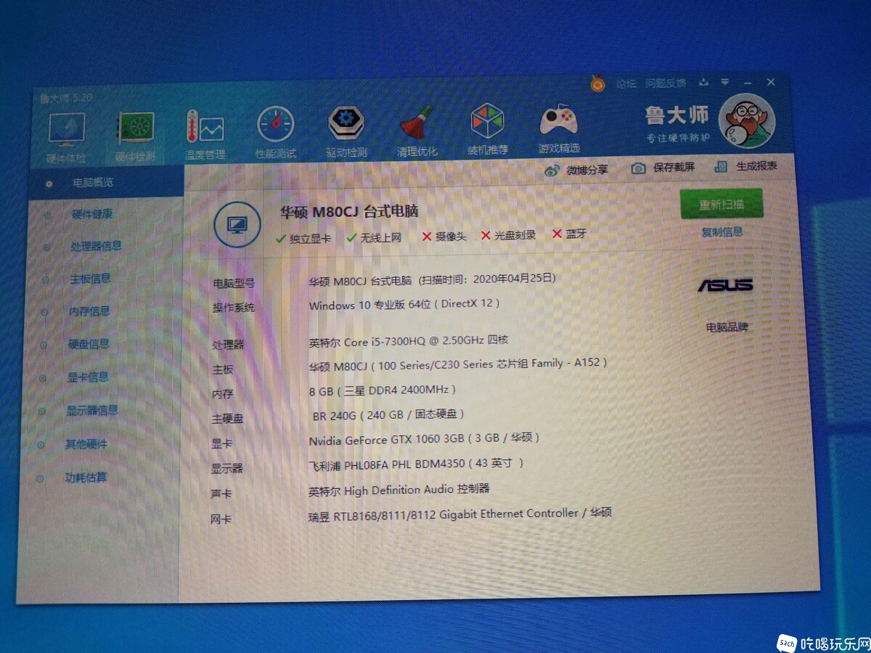Click 微博分享 to share on Weibo
The image size is (871, 653).
click(577, 170)
